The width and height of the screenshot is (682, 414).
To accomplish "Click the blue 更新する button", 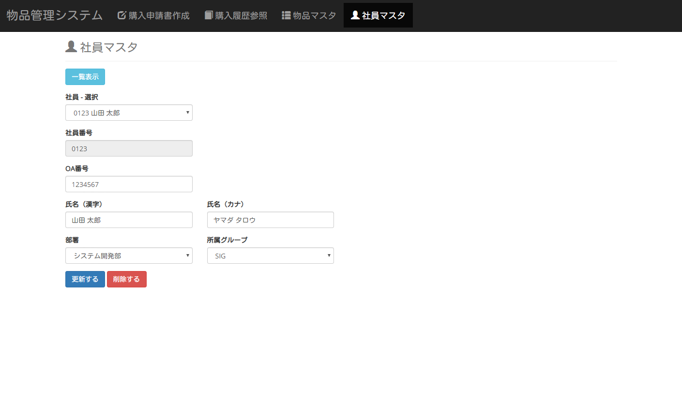I will tap(85, 279).
